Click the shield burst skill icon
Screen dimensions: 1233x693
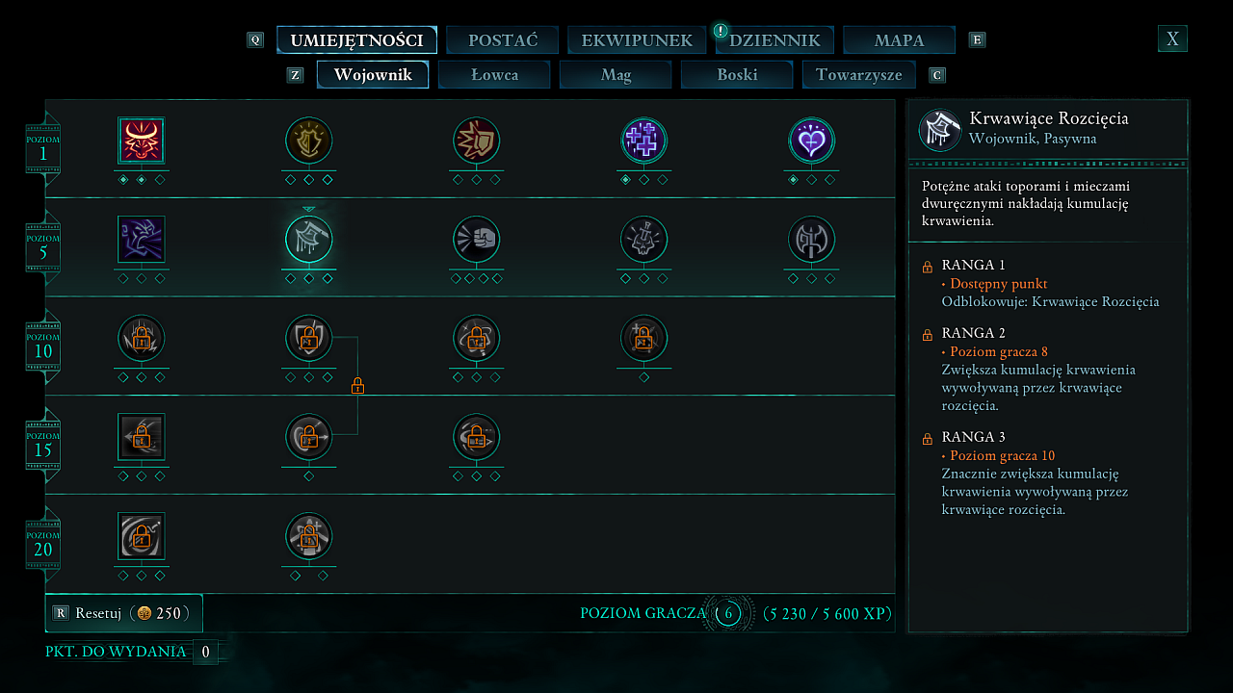point(477,141)
